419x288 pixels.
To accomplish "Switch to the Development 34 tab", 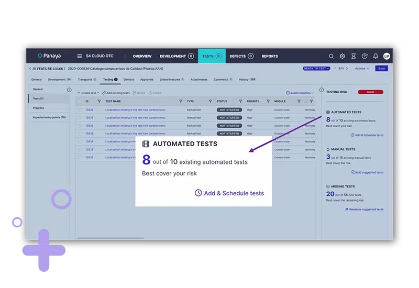I will tap(59, 80).
